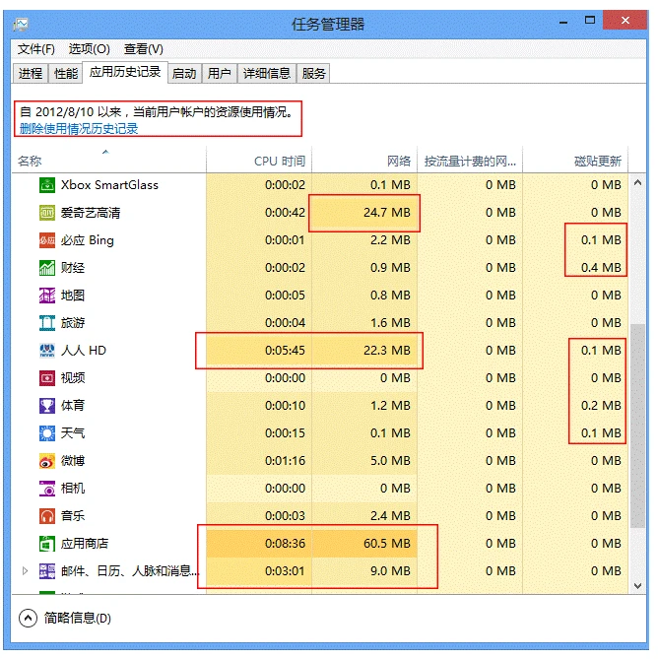Click the 0:08:36 CPU time cell

pos(259,544)
